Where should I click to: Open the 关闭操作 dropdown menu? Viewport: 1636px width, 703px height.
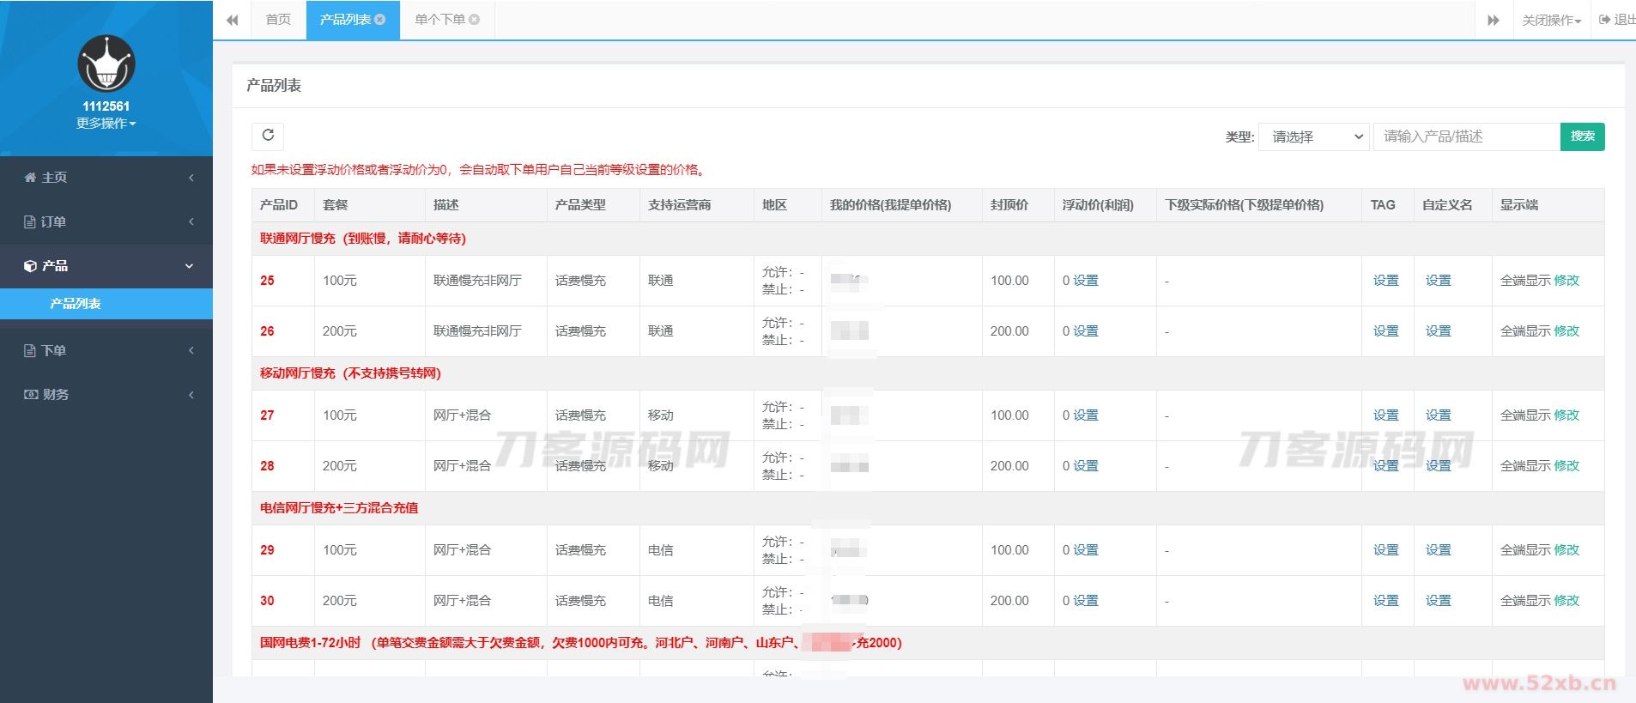pyautogui.click(x=1551, y=21)
